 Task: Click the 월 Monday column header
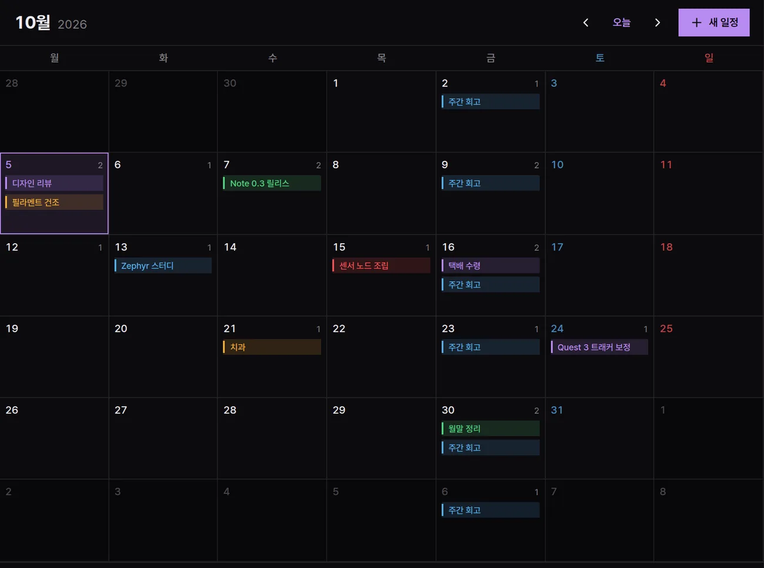54,58
